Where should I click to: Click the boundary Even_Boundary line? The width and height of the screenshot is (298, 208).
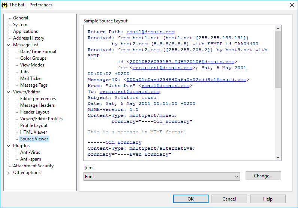click(129, 154)
